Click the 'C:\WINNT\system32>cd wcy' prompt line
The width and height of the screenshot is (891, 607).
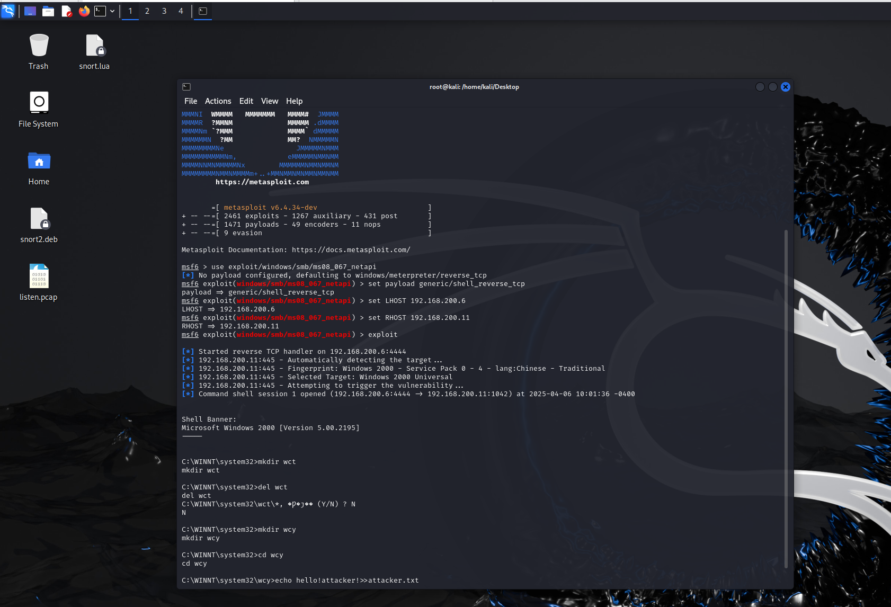point(233,555)
